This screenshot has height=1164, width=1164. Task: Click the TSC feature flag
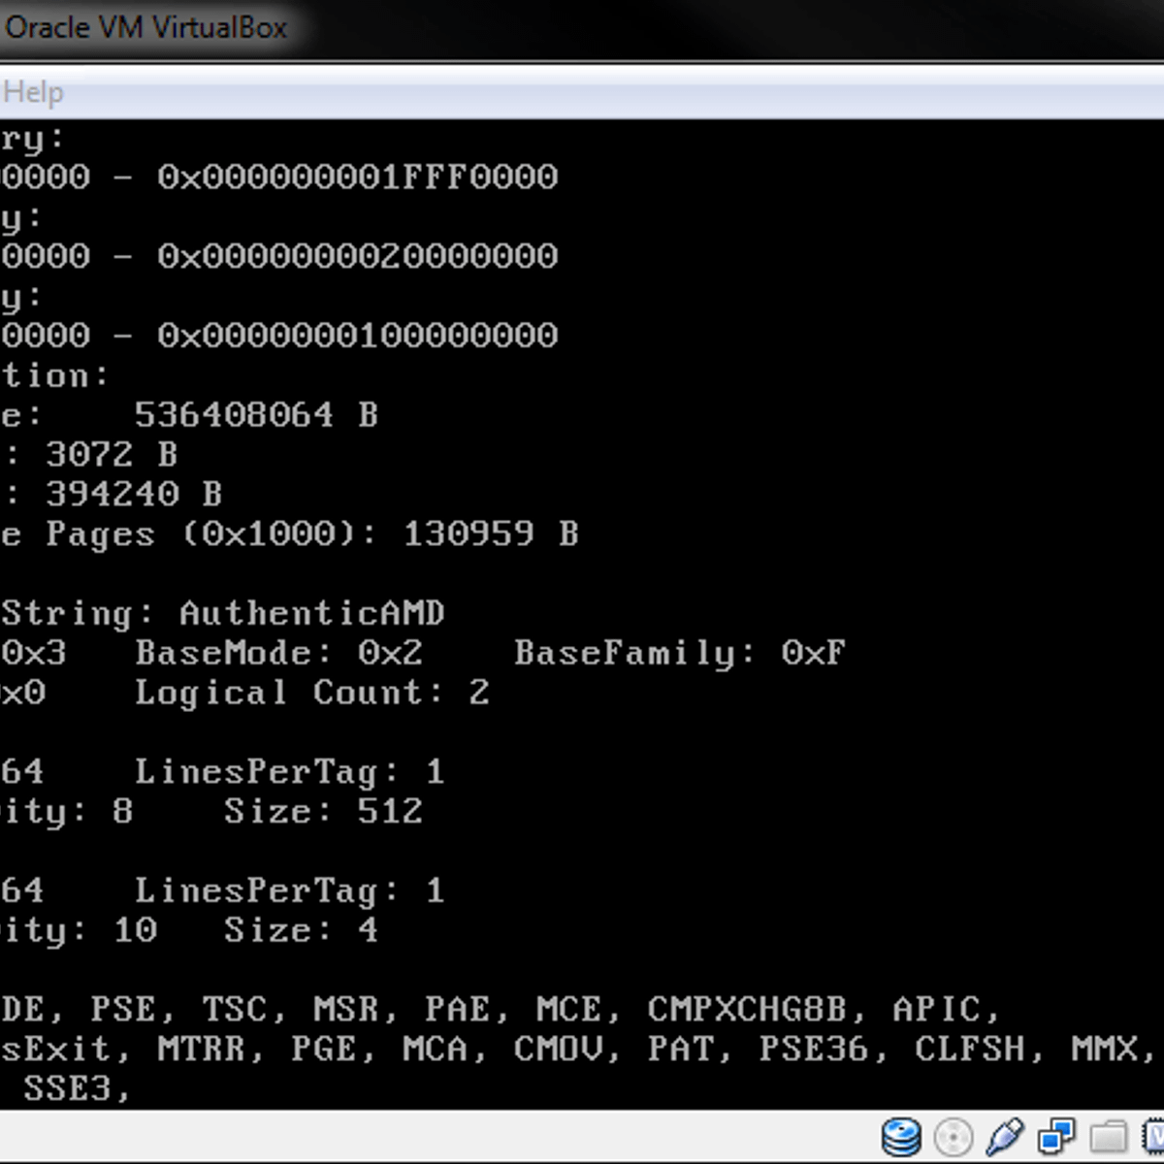[x=234, y=1010]
